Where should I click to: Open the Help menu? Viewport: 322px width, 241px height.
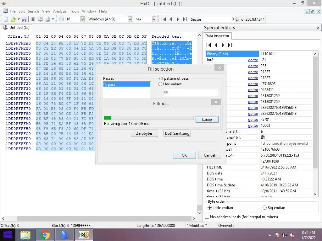(103, 11)
